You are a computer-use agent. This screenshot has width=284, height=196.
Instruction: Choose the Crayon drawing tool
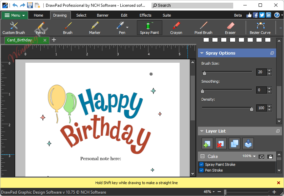176,27
